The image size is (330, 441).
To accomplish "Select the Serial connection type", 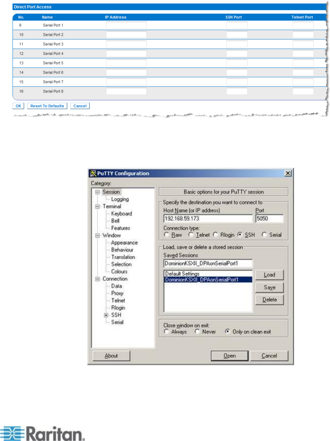I will 264,235.
